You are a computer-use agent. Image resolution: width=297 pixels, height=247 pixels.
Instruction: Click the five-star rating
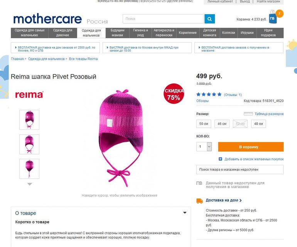coord(209,94)
